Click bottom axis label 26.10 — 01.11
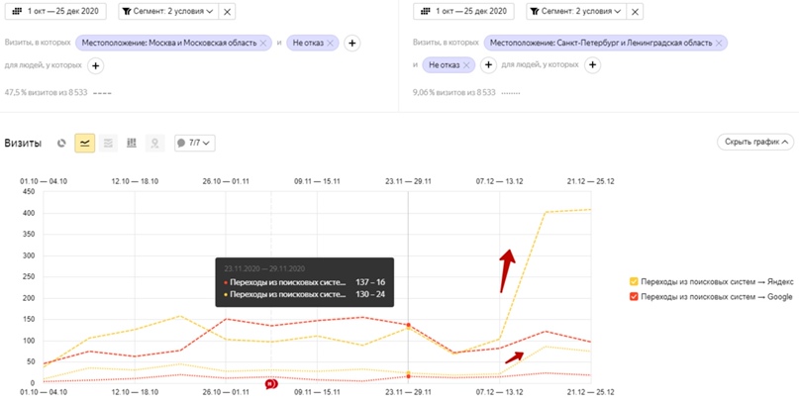This screenshot has height=406, width=799. pyautogui.click(x=226, y=393)
